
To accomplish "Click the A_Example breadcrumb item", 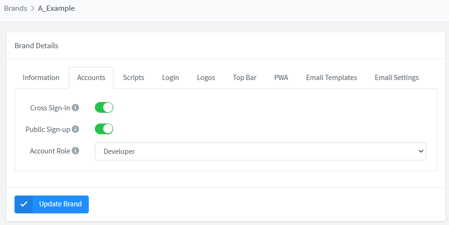I will click(56, 8).
